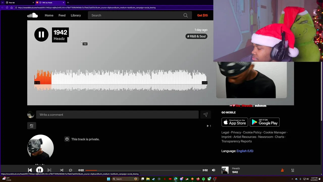The height and width of the screenshot is (182, 323).
Task: Open Headz link in the player bar
Action: (x=236, y=168)
